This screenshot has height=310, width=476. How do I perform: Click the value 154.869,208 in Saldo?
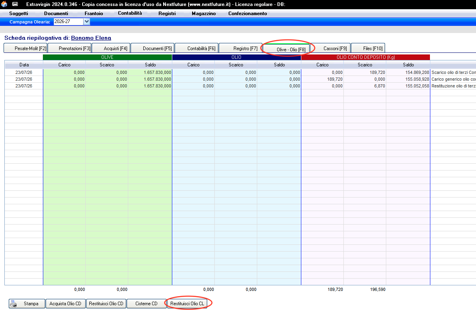click(417, 72)
